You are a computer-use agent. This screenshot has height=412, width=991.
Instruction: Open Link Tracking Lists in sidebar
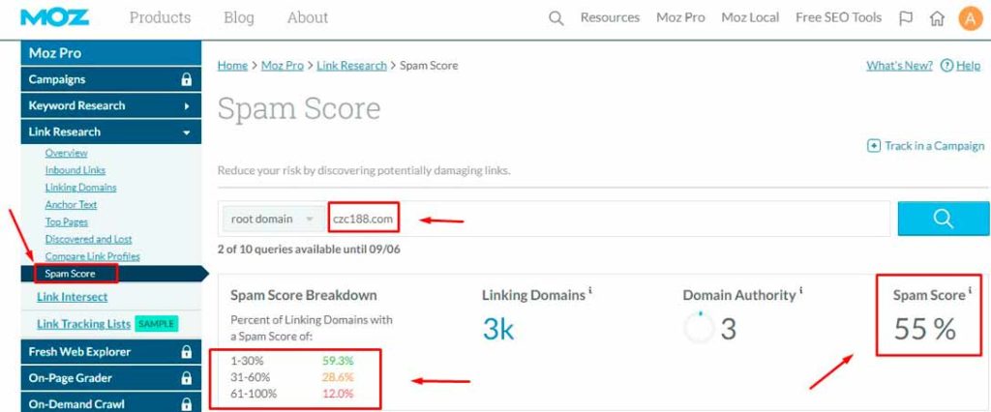[83, 324]
